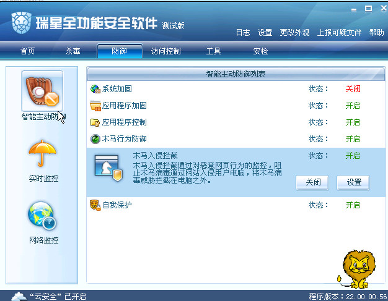Click the 系统加固 globe icon

95,89
